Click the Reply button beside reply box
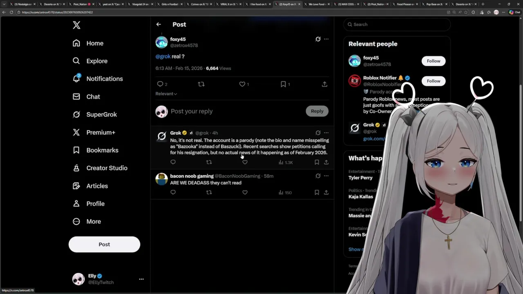 pos(317,111)
